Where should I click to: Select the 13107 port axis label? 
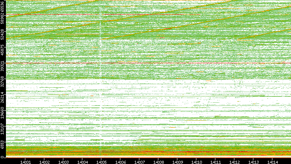click(2, 129)
